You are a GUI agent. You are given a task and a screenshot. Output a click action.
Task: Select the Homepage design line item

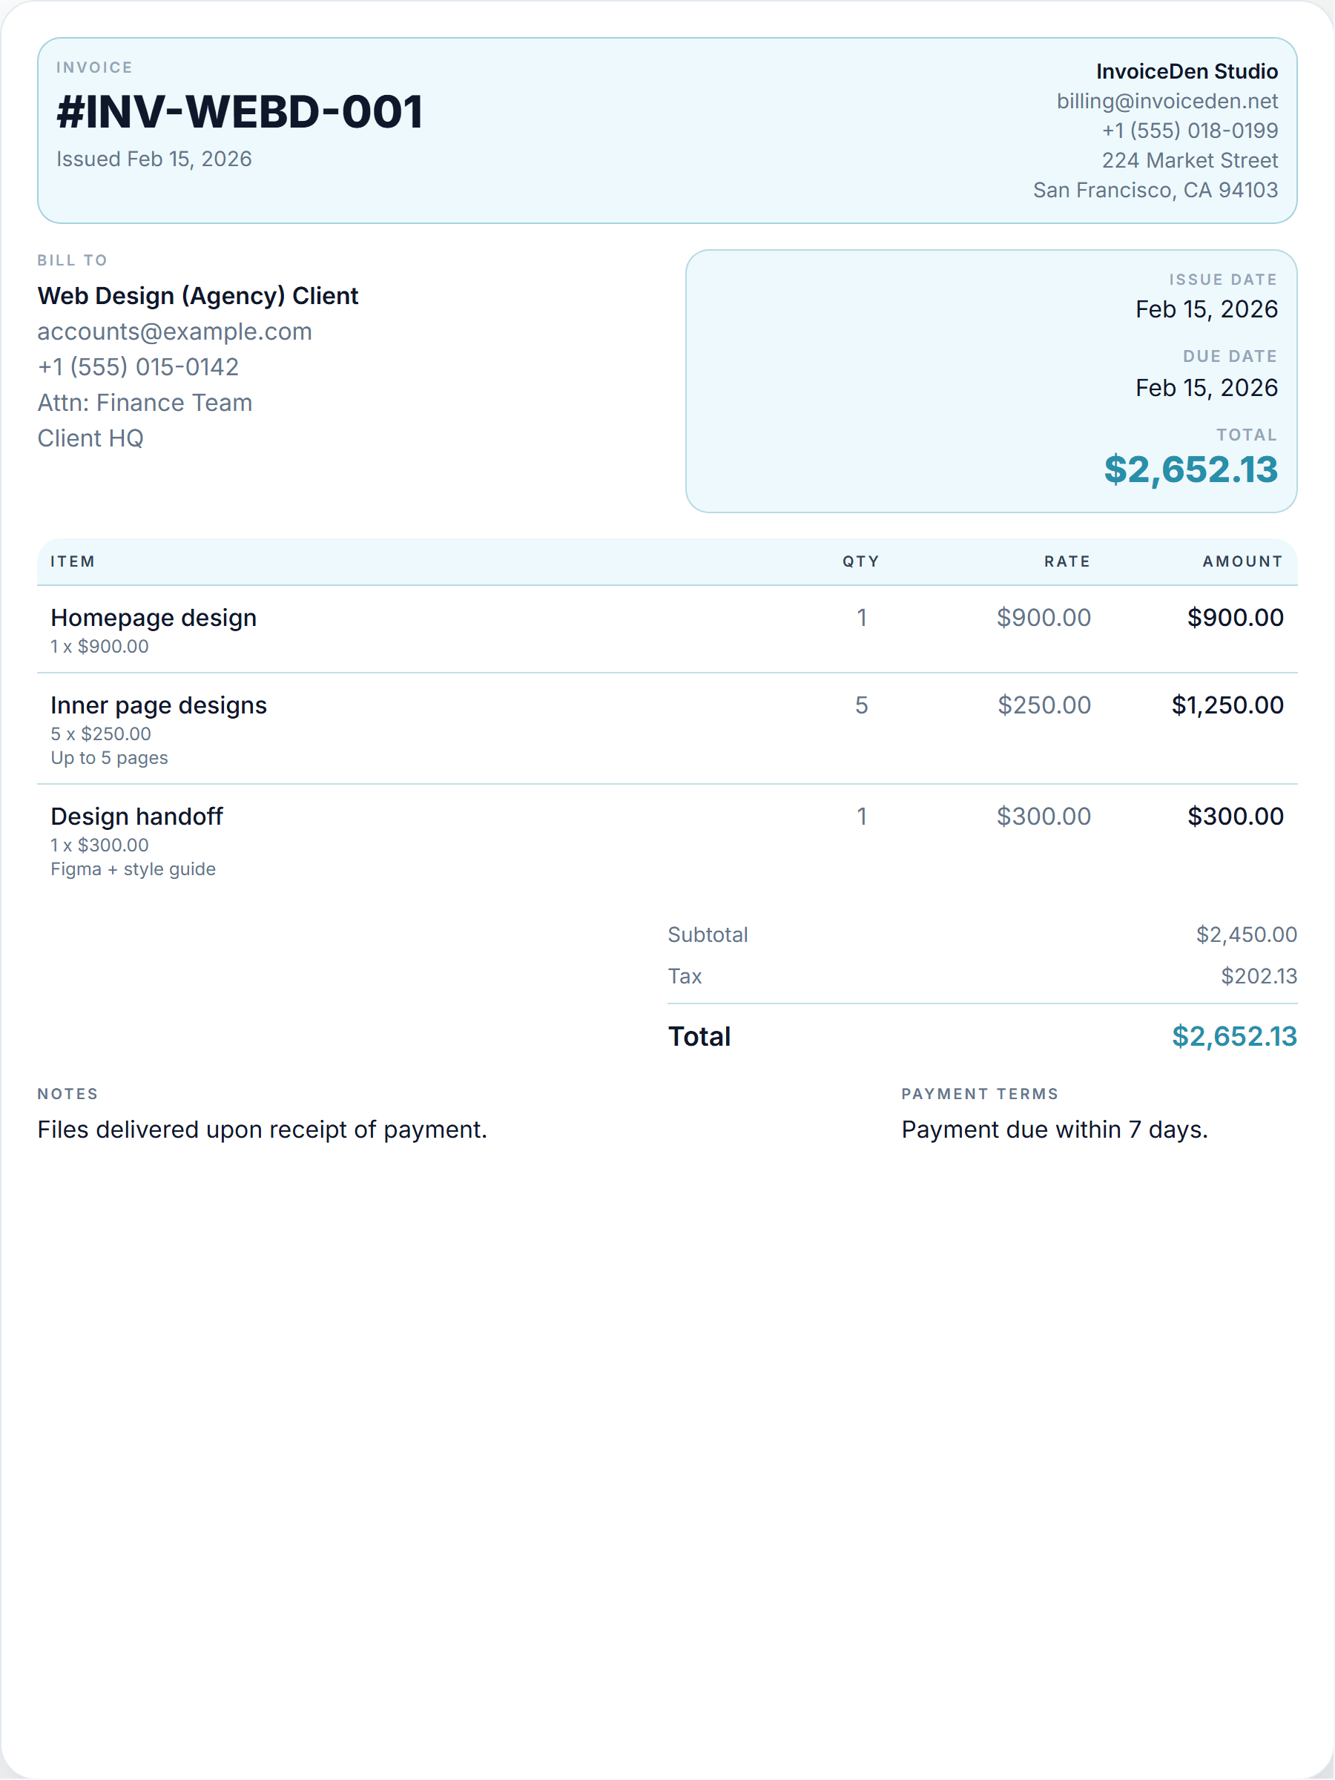point(667,629)
